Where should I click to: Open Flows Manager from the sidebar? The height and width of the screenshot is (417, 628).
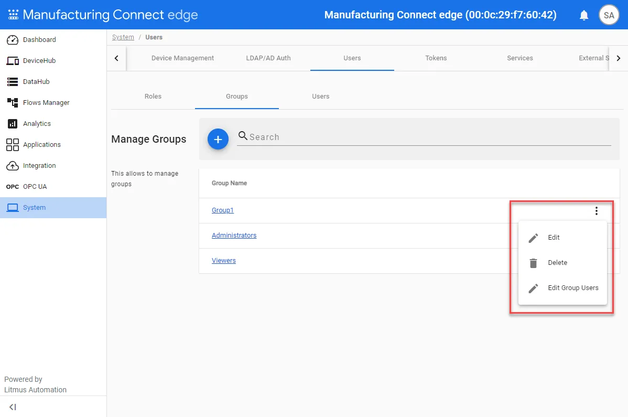[53, 103]
